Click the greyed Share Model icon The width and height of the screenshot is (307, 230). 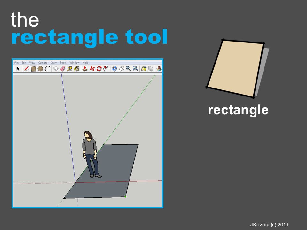151,69
